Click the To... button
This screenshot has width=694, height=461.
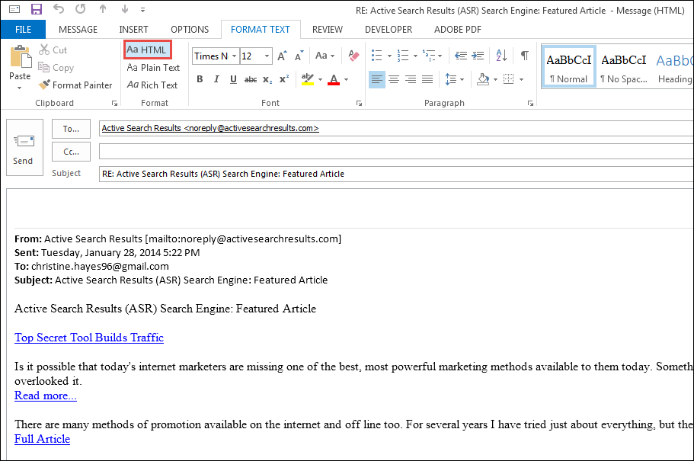[x=71, y=129]
